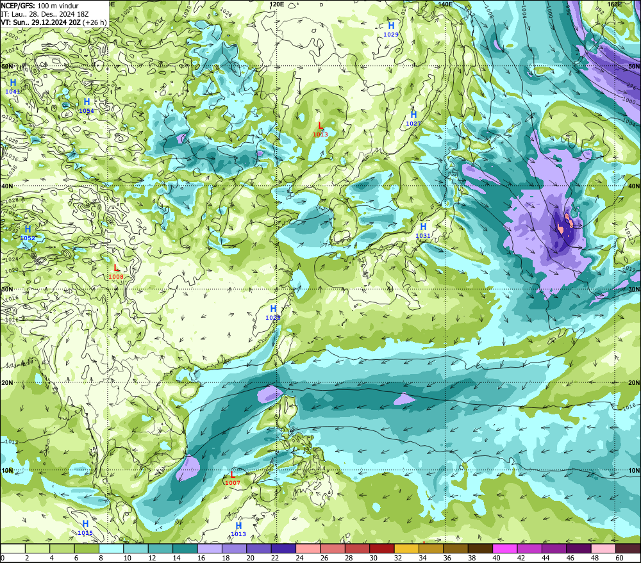Click the pale yellow 0–2 legend swatch
The height and width of the screenshot is (563, 641).
tap(13, 548)
